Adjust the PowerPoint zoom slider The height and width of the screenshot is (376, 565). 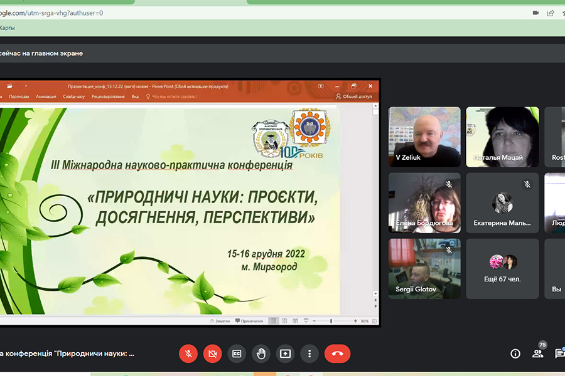pos(331,321)
